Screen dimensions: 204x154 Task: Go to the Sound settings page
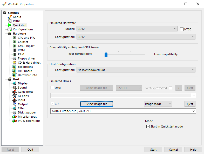click(x=22, y=88)
